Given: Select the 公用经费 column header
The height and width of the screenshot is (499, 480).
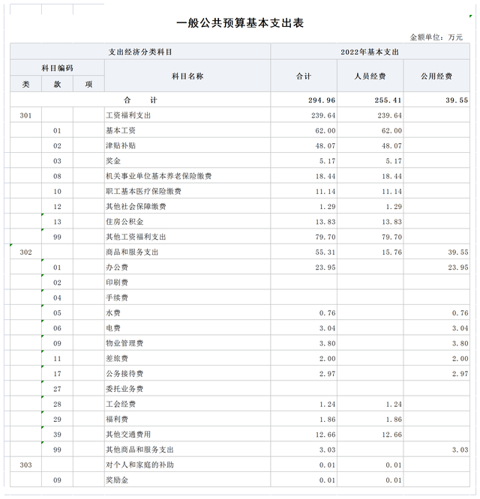Looking at the screenshot, I should click(436, 76).
